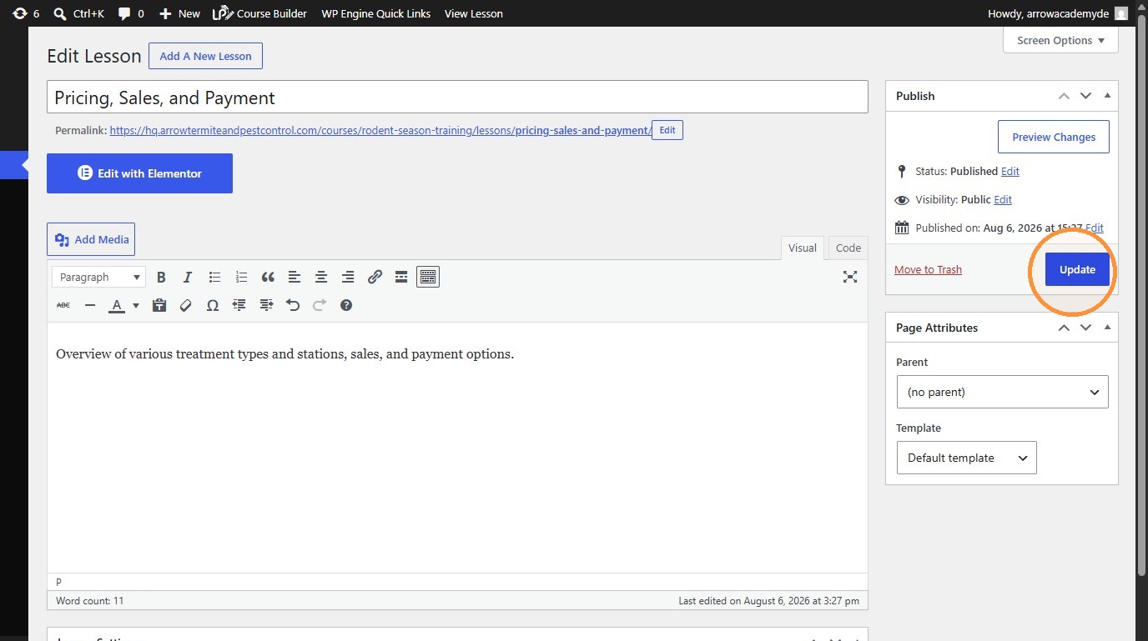This screenshot has width=1148, height=641.
Task: Click the lesson title input field
Action: (457, 98)
